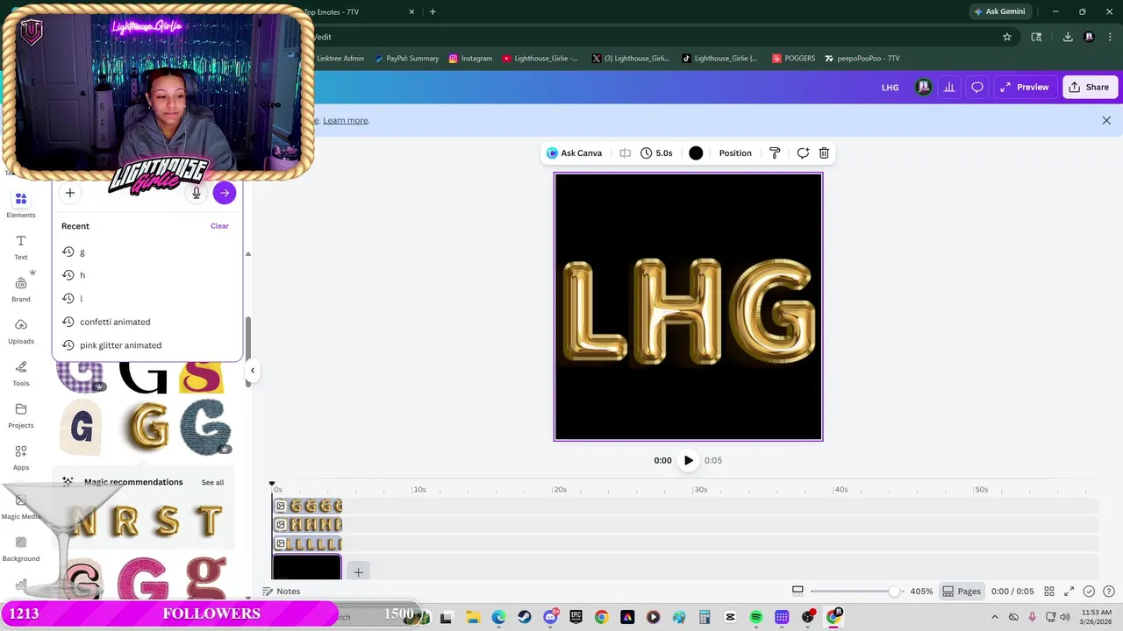Toggle the Pages view button
Image resolution: width=1123 pixels, height=631 pixels.
point(962,592)
